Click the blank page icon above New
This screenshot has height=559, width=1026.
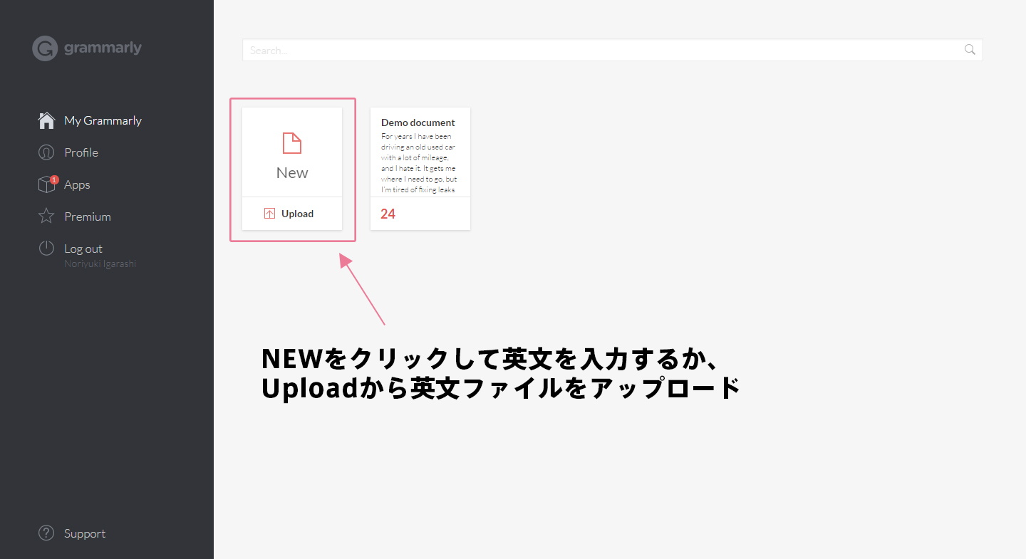[292, 143]
